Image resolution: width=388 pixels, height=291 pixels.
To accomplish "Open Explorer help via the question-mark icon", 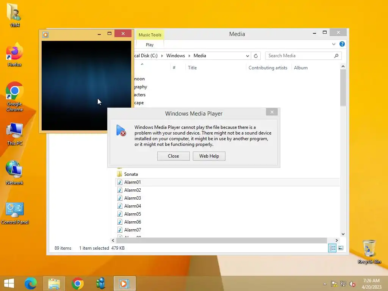I will click(342, 44).
